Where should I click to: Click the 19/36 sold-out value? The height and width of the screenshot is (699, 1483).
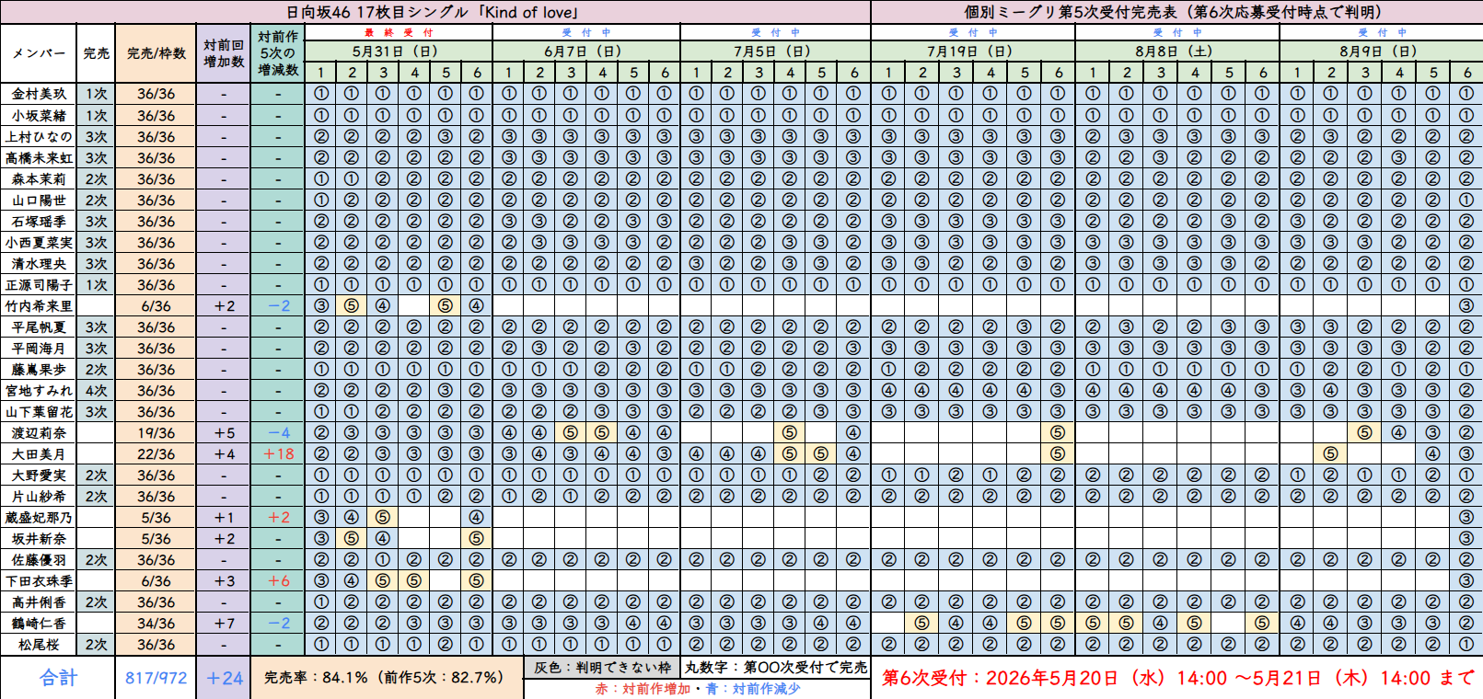click(156, 432)
